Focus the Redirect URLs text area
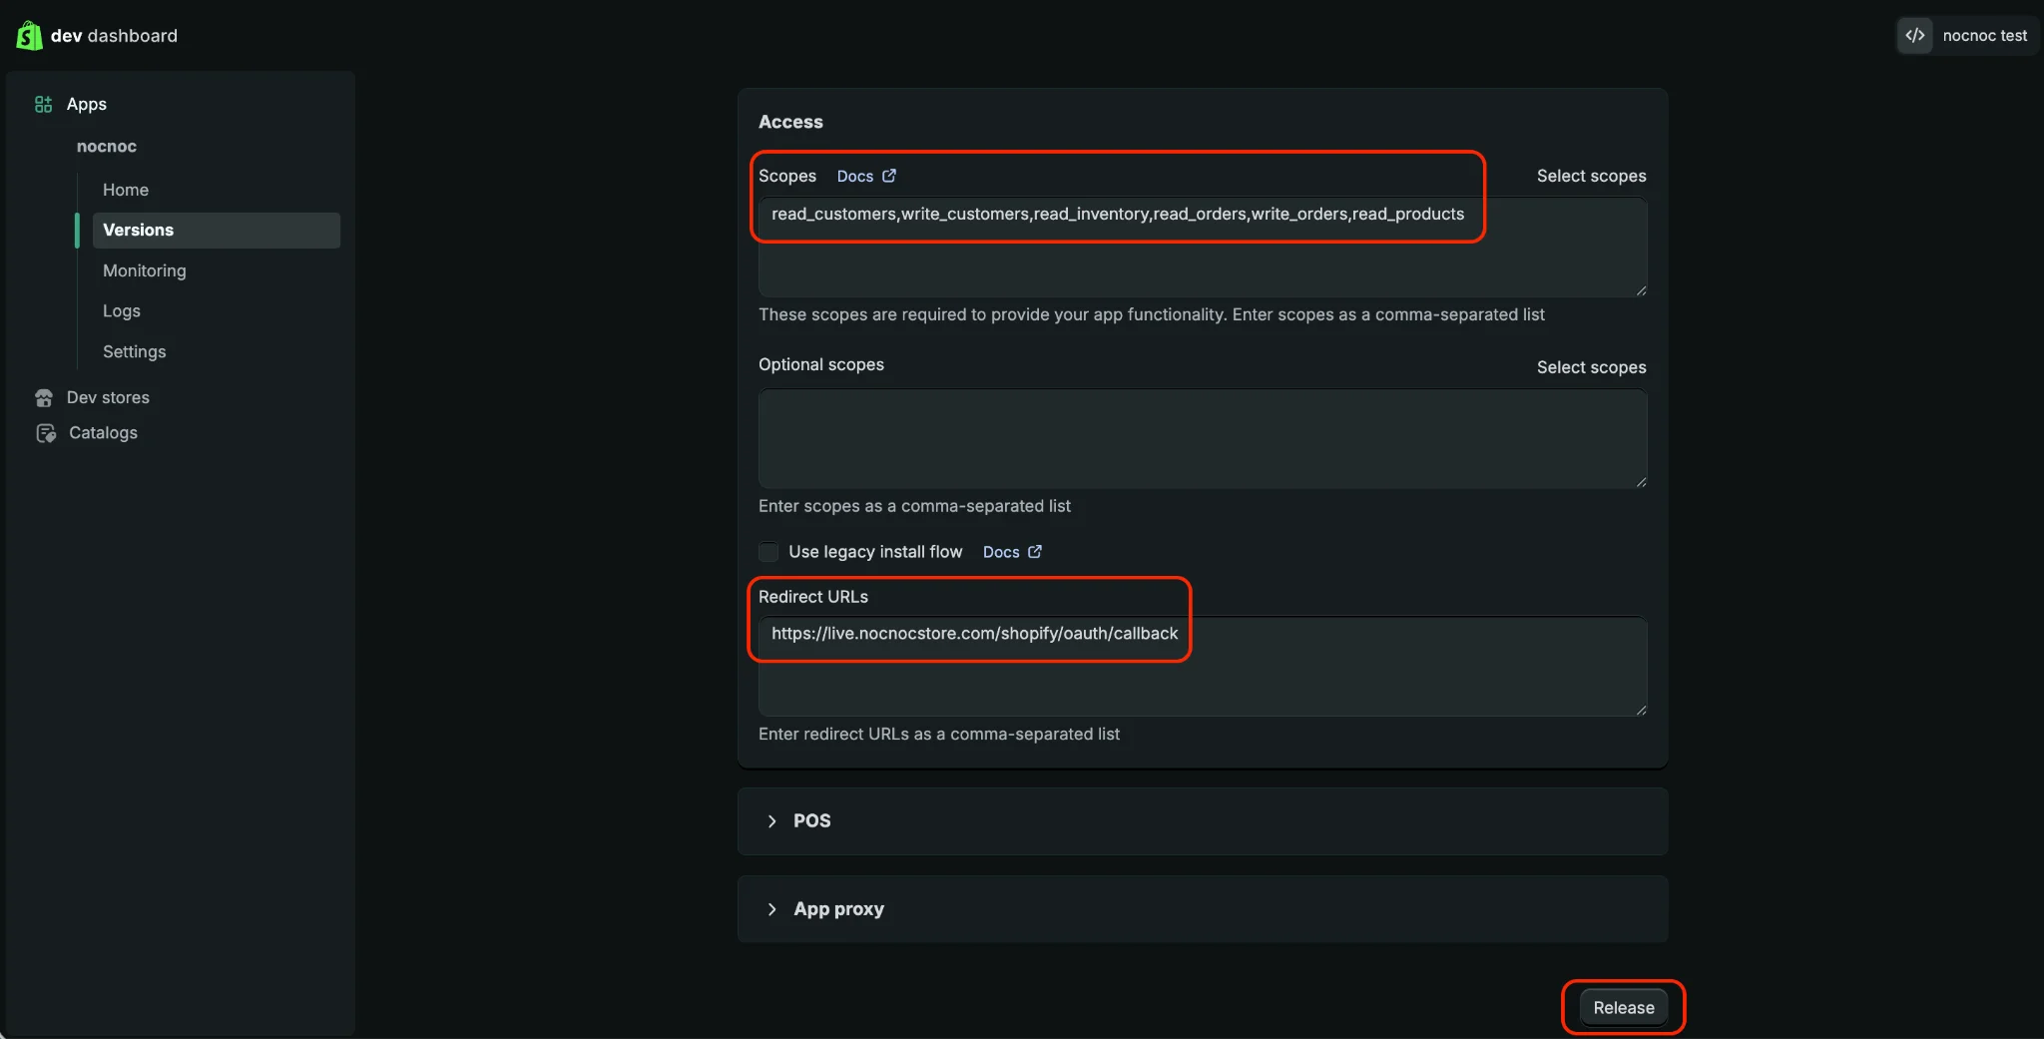The image size is (2044, 1039). click(x=1203, y=666)
